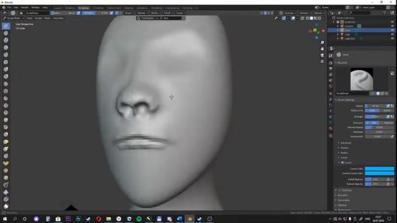The height and width of the screenshot is (223, 397).
Task: Select the Blob brush tool
Action: point(6,76)
